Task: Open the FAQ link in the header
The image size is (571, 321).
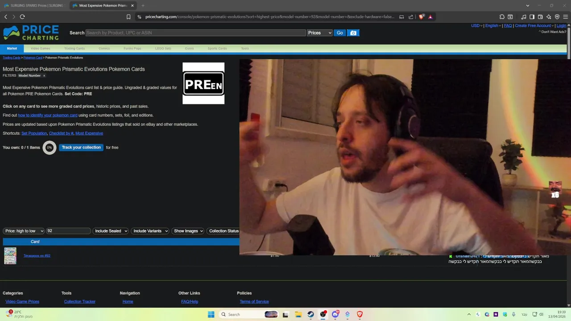Action: pos(508,26)
